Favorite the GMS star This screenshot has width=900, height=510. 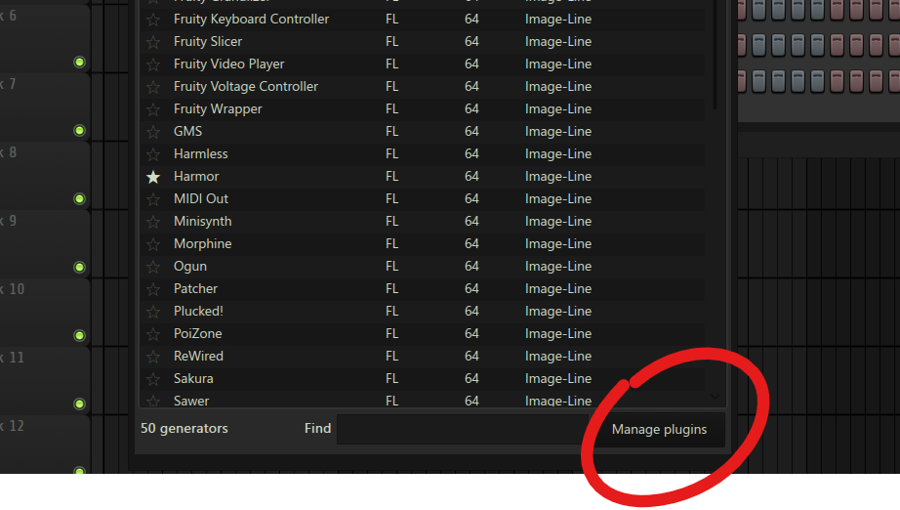point(152,132)
